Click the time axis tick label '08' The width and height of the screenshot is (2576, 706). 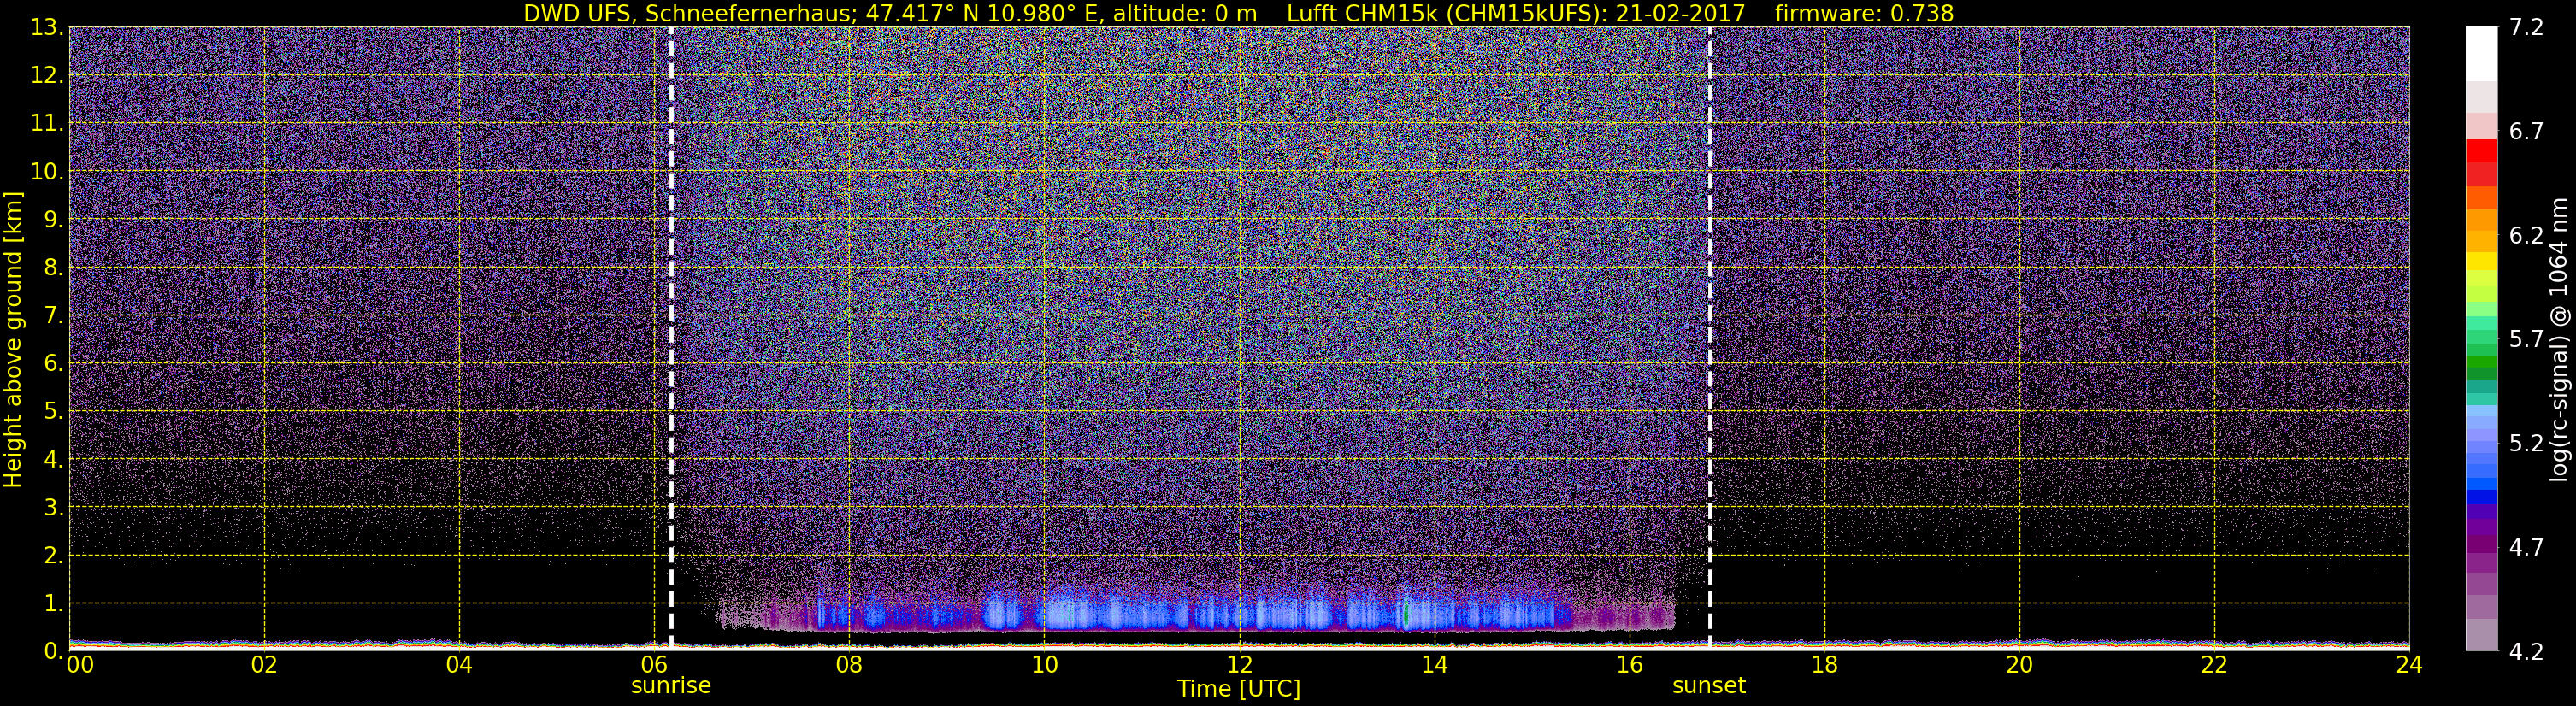click(x=849, y=665)
